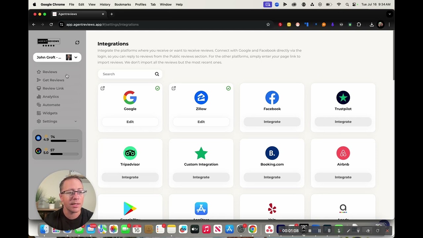Click Integrate on the Booking.com card
423x238 pixels.
pyautogui.click(x=272, y=177)
